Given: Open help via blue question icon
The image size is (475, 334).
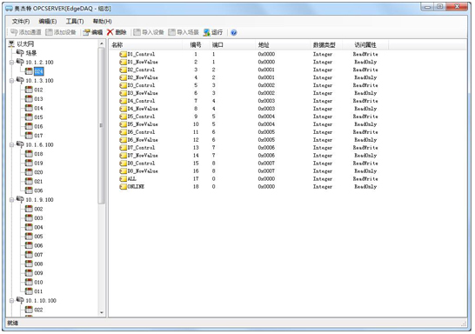Looking at the screenshot, I should [233, 33].
